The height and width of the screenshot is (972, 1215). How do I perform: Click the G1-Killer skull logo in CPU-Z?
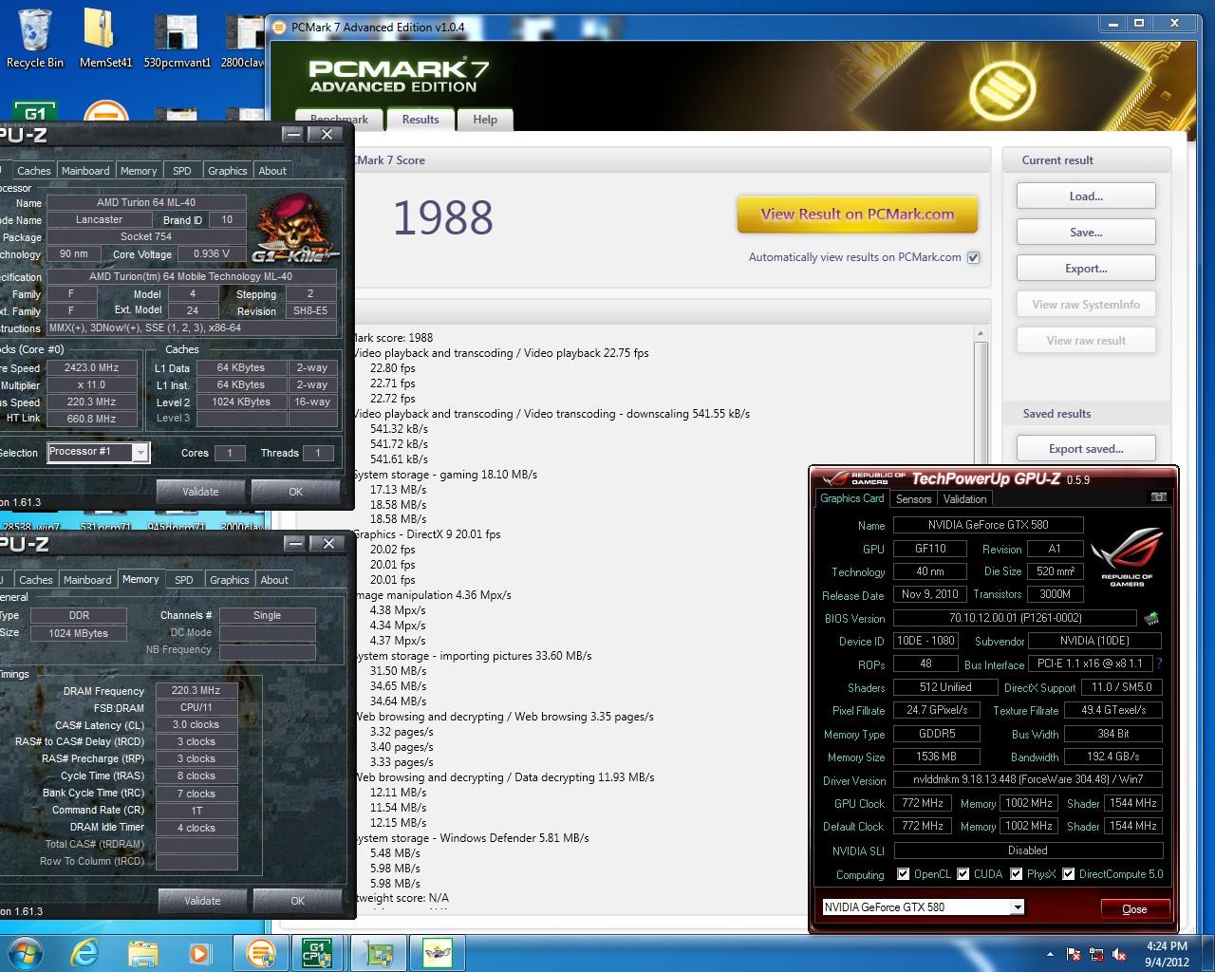[x=294, y=228]
